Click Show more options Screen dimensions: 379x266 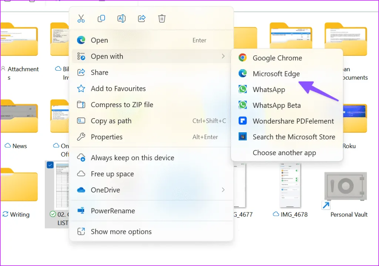pyautogui.click(x=121, y=232)
